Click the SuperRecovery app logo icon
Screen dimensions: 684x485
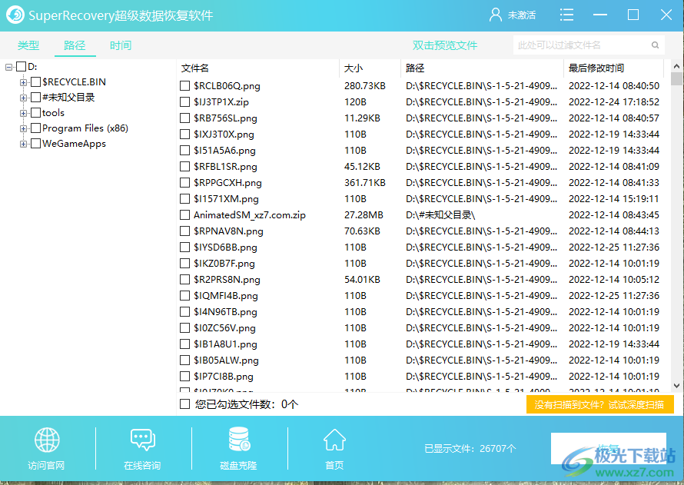[x=15, y=15]
